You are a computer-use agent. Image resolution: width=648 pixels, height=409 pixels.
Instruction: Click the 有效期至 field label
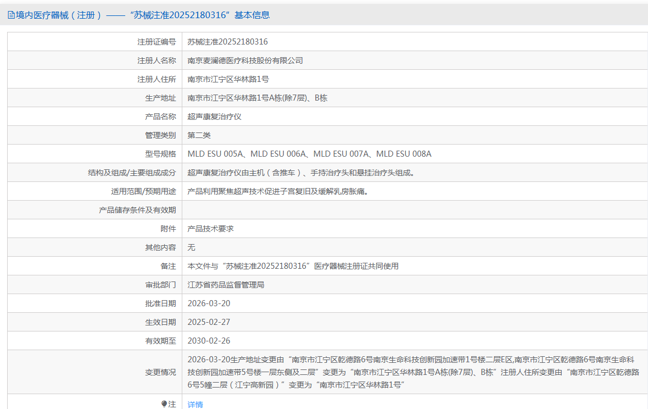pos(160,341)
